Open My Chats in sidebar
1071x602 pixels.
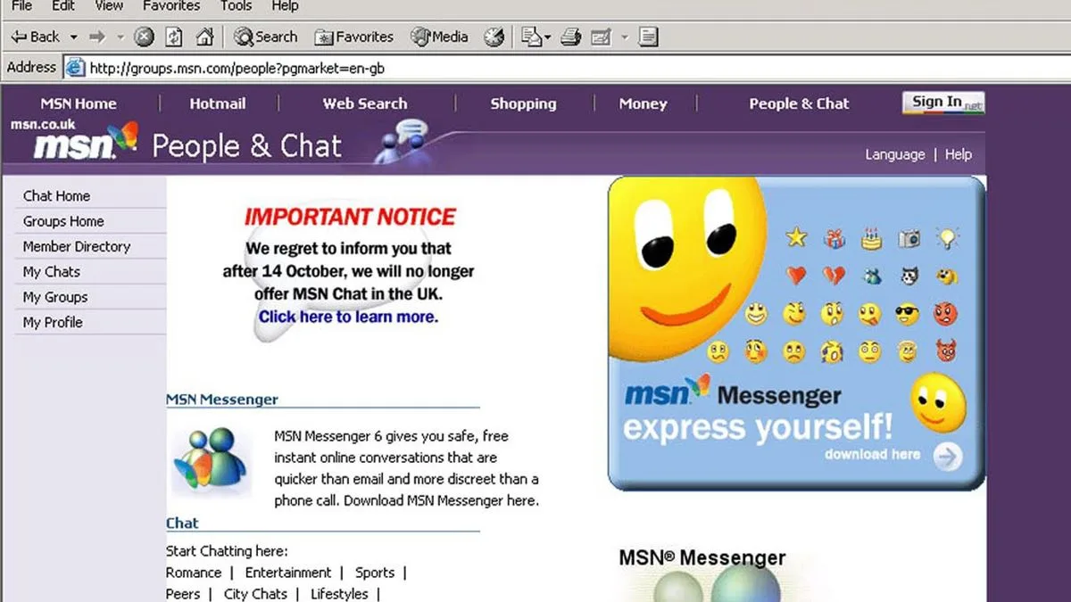pos(52,272)
